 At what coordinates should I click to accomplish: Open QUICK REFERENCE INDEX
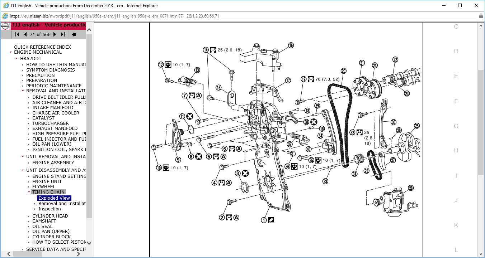coord(43,47)
